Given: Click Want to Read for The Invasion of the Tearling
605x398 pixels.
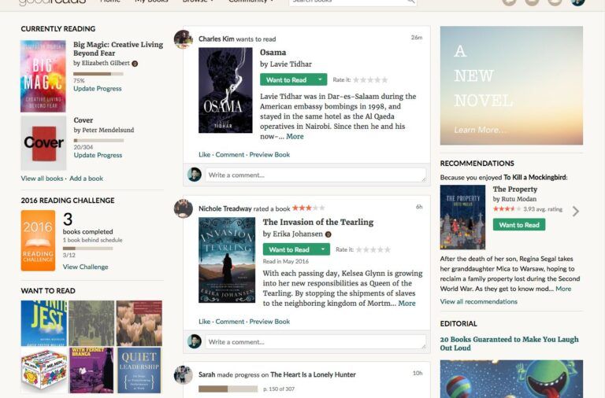Looking at the screenshot, I should tap(289, 249).
